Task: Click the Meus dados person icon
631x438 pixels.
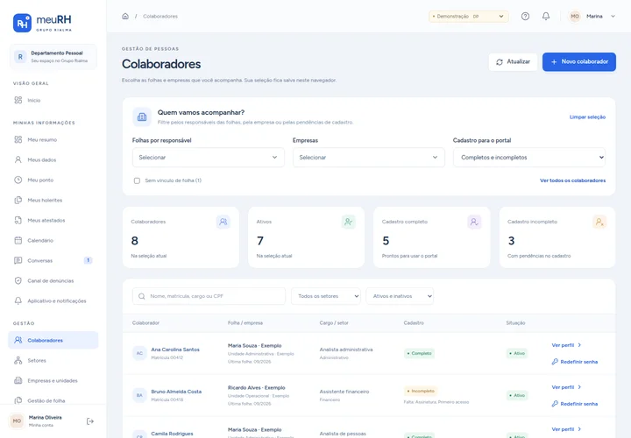Action: point(18,159)
